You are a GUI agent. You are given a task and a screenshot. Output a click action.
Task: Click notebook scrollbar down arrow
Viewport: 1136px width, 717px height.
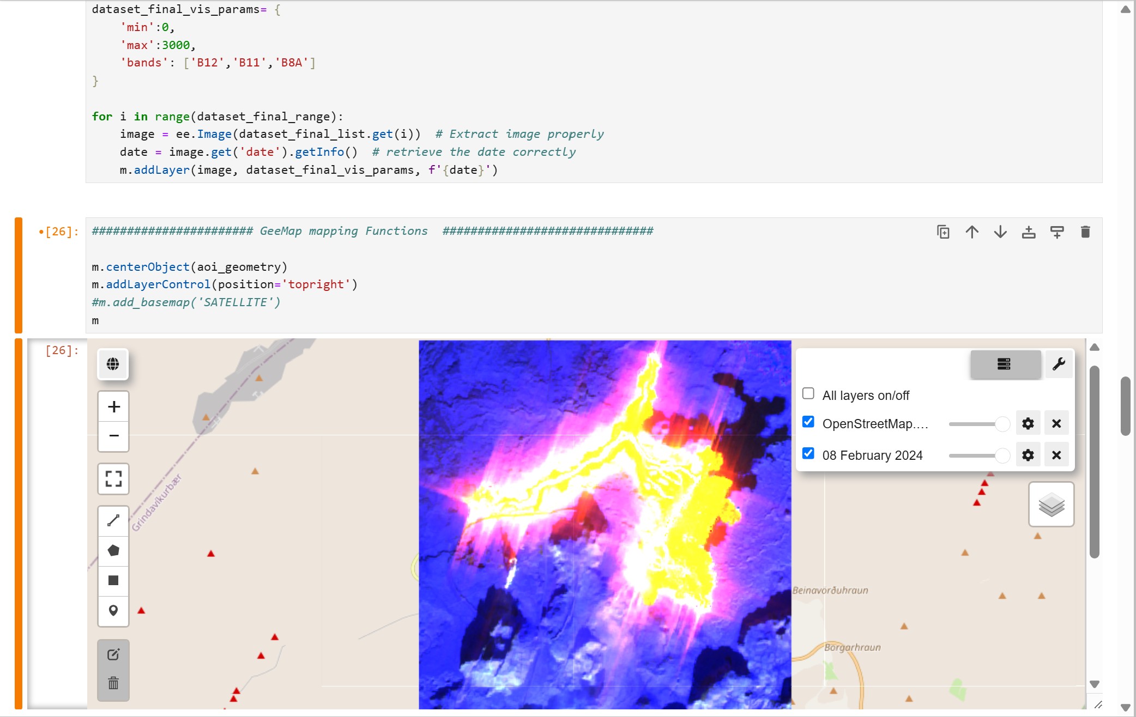pos(1126,708)
